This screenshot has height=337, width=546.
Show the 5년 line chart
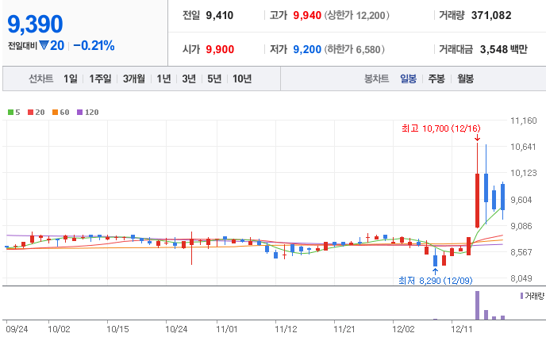tap(214, 79)
